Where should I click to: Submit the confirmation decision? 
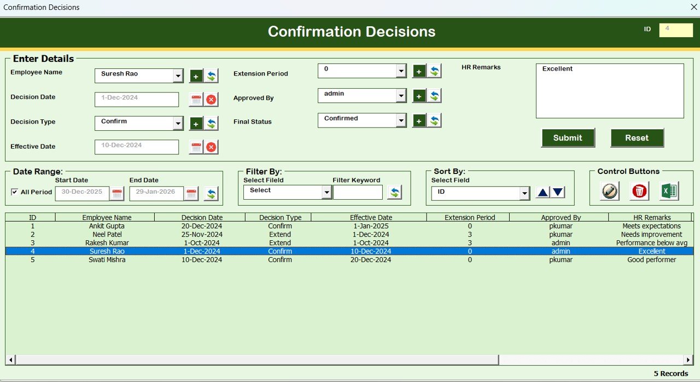[x=568, y=138]
